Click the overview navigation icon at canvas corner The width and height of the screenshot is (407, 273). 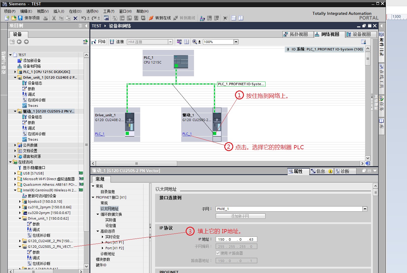[368, 163]
